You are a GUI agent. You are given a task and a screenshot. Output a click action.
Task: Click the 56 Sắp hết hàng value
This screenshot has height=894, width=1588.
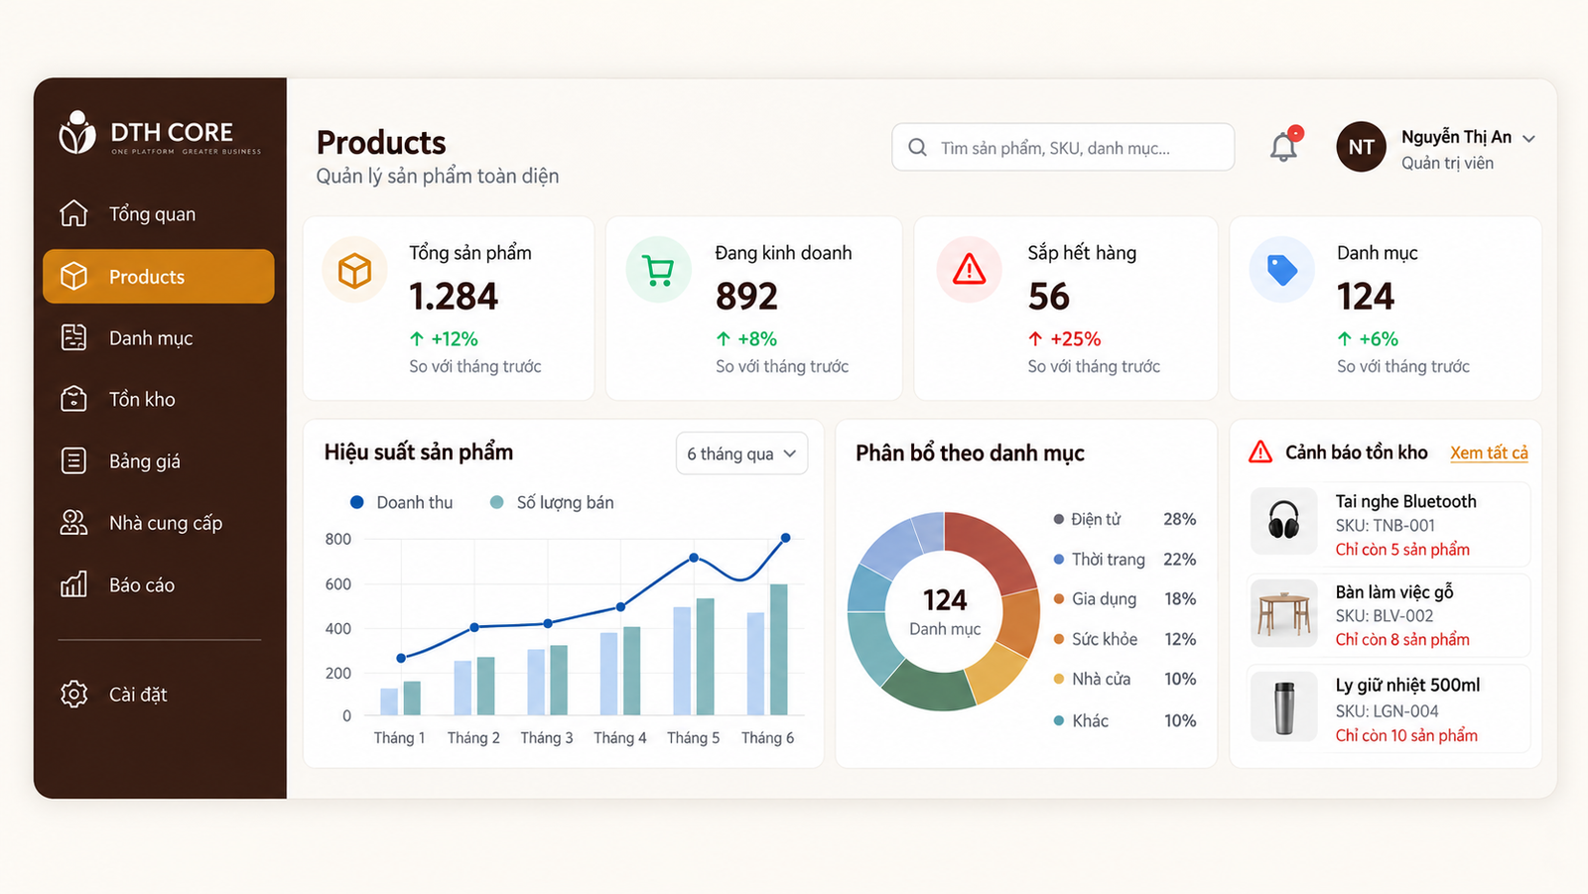tap(1049, 296)
